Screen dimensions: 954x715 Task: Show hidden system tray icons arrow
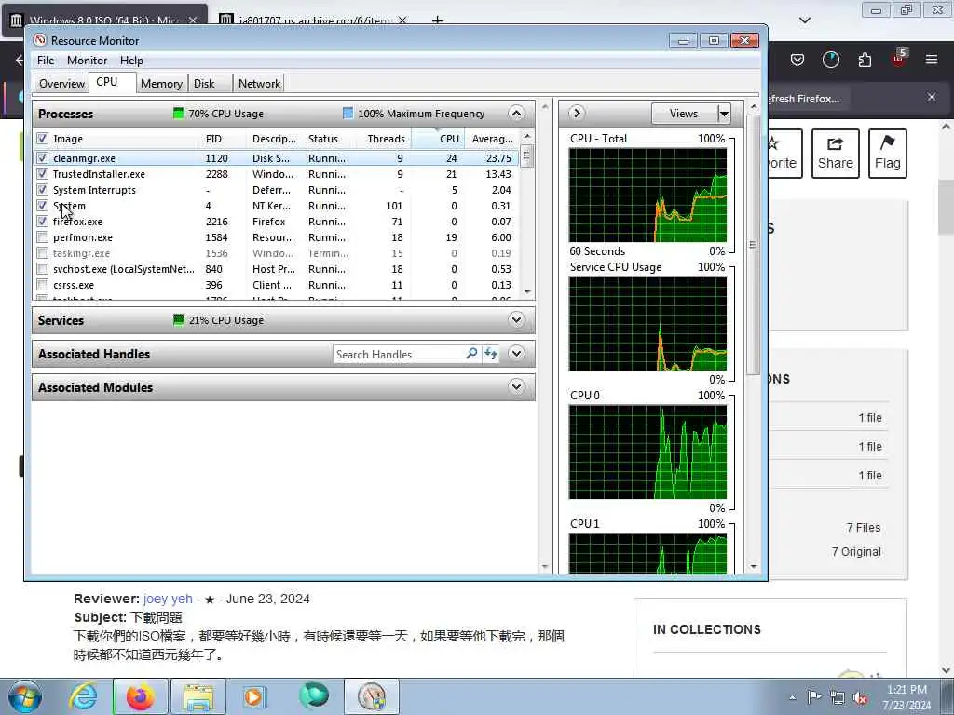[x=792, y=697]
